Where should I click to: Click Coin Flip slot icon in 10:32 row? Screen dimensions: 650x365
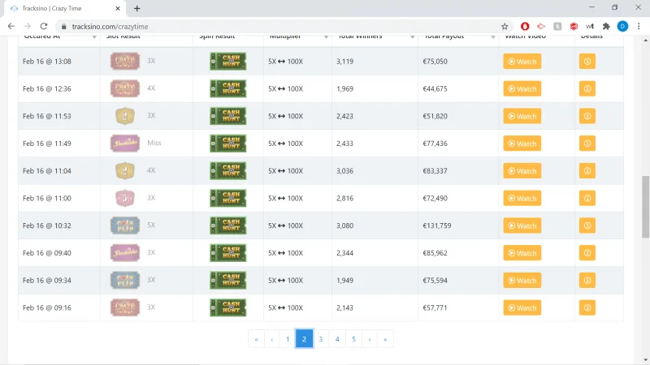125,225
